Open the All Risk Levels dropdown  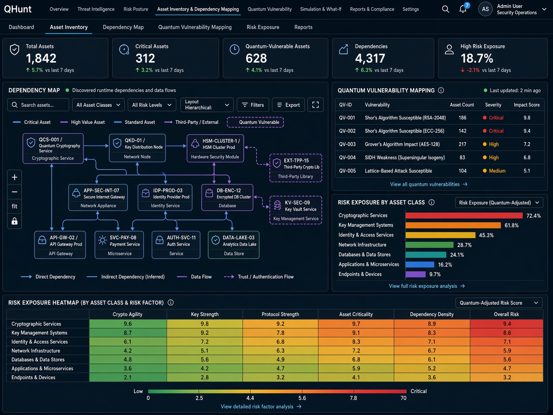[x=152, y=105]
